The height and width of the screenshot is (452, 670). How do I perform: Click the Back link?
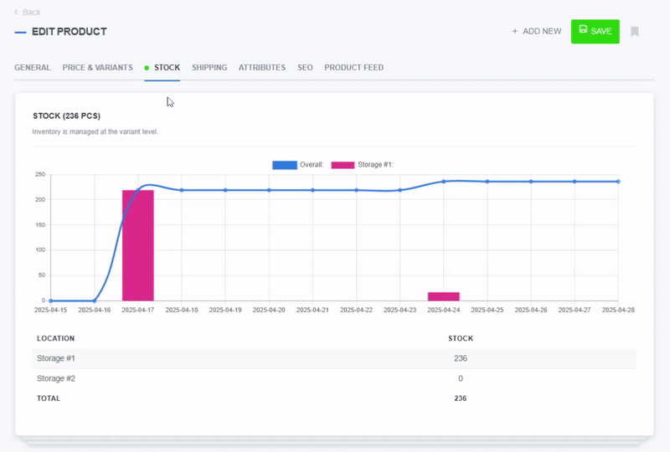[x=28, y=12]
